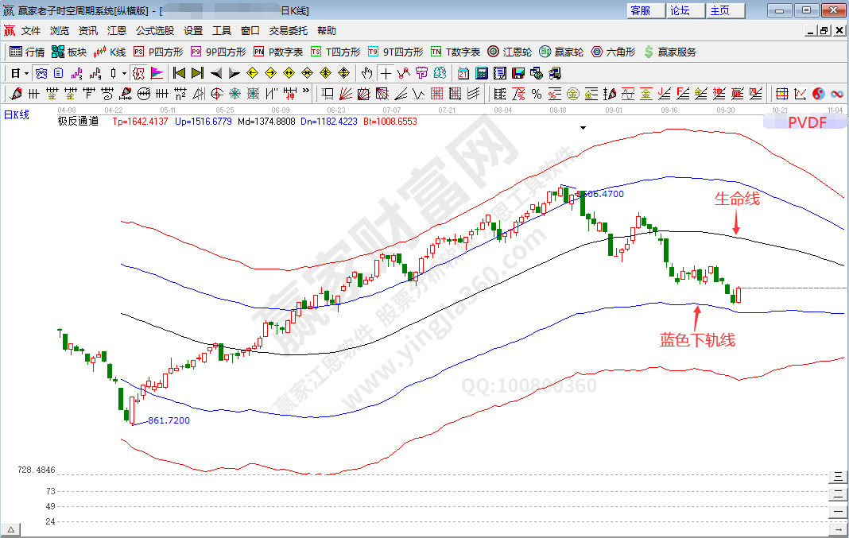The width and height of the screenshot is (849, 538).
Task: Expand the drawing toolbar overflow chevron
Action: point(308,94)
